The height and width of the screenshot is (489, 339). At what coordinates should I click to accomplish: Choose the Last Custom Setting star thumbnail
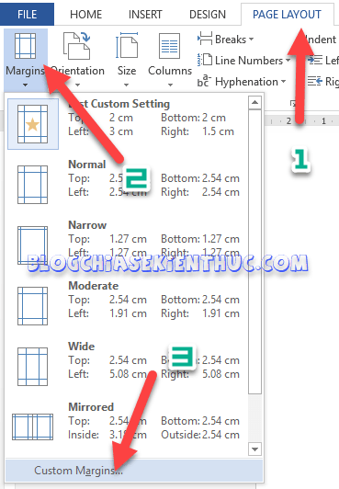33,124
